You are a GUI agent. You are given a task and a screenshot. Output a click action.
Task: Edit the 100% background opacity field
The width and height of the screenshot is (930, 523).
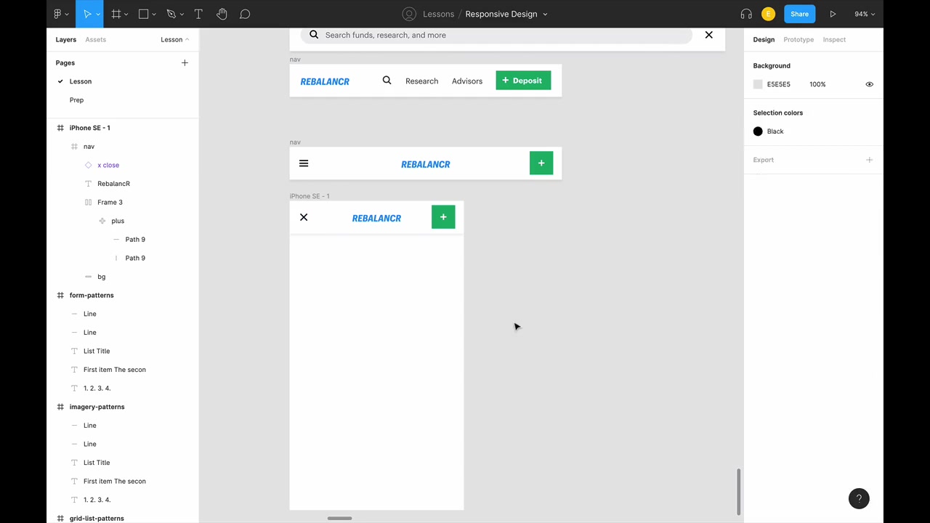[817, 84]
